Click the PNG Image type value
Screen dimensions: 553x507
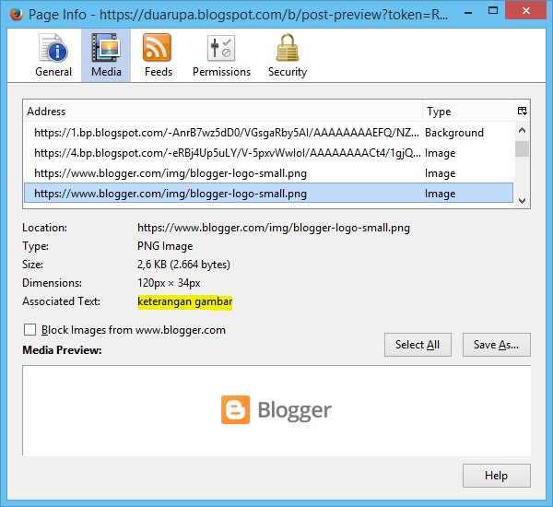click(x=165, y=246)
